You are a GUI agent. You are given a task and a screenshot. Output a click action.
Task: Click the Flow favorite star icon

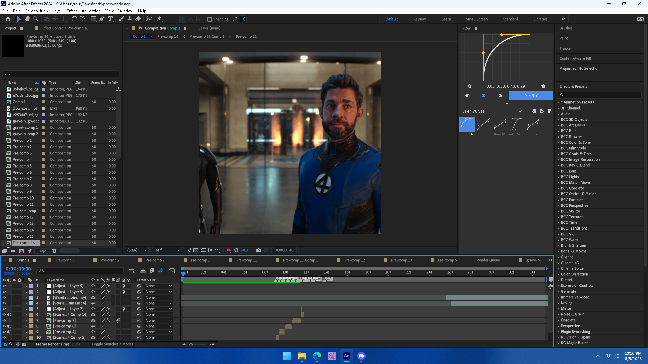(x=543, y=86)
